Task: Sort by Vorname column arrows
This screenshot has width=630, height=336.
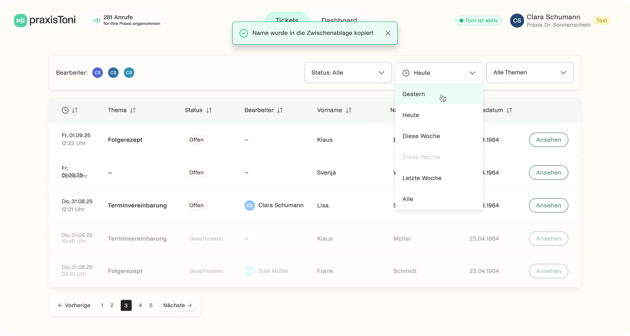Action: 349,110
